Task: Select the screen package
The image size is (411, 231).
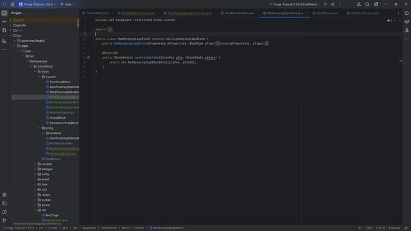Action: (x=46, y=200)
